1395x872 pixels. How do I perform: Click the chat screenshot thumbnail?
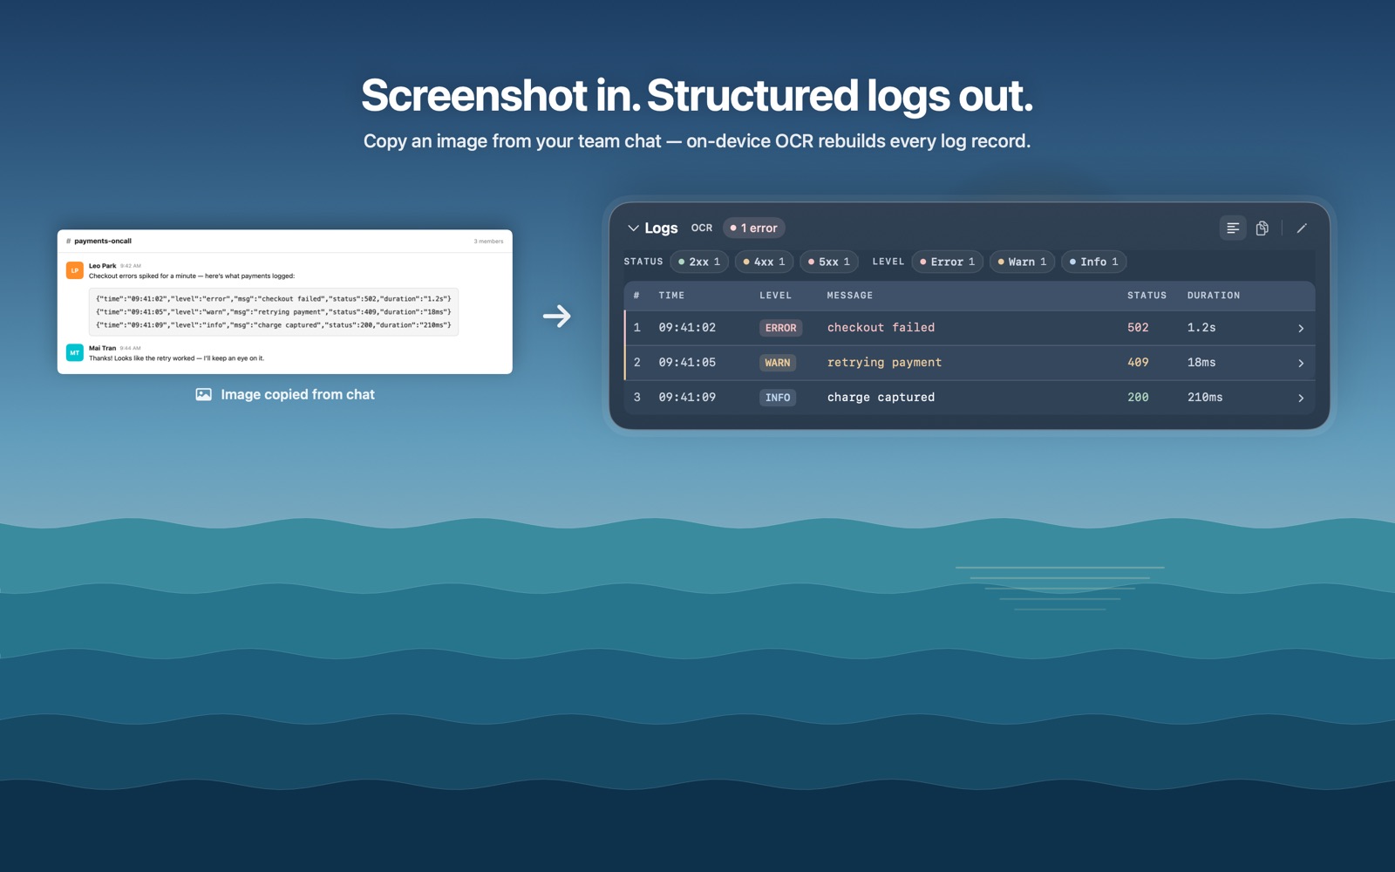(285, 302)
